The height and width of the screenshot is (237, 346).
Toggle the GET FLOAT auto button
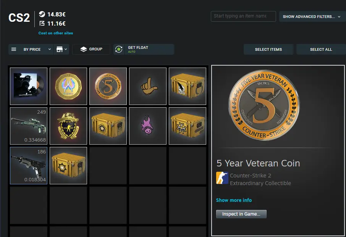[x=144, y=49]
